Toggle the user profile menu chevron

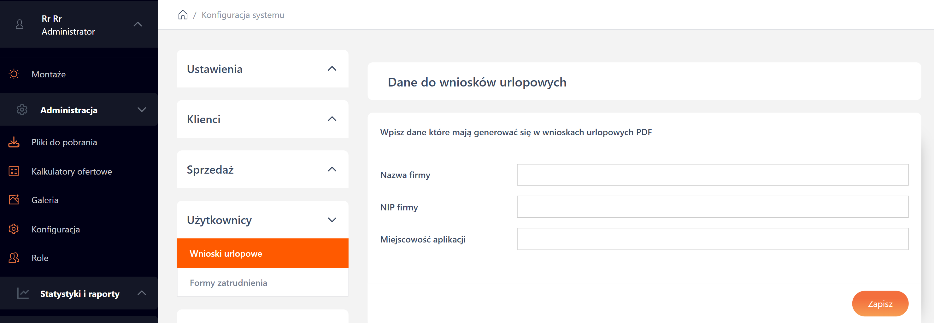[138, 24]
